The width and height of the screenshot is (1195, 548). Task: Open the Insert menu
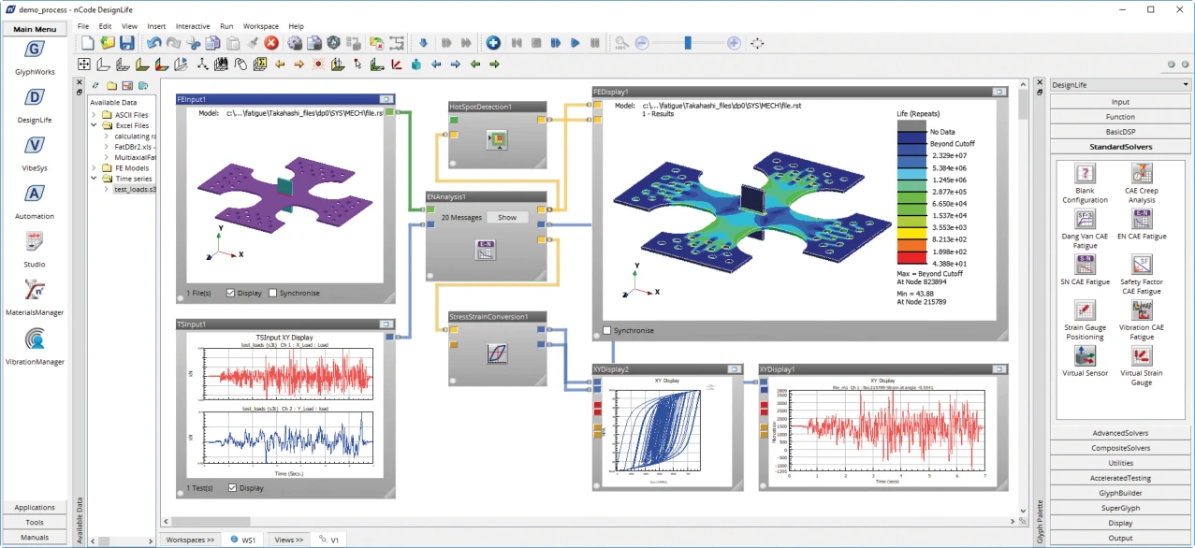[x=156, y=26]
